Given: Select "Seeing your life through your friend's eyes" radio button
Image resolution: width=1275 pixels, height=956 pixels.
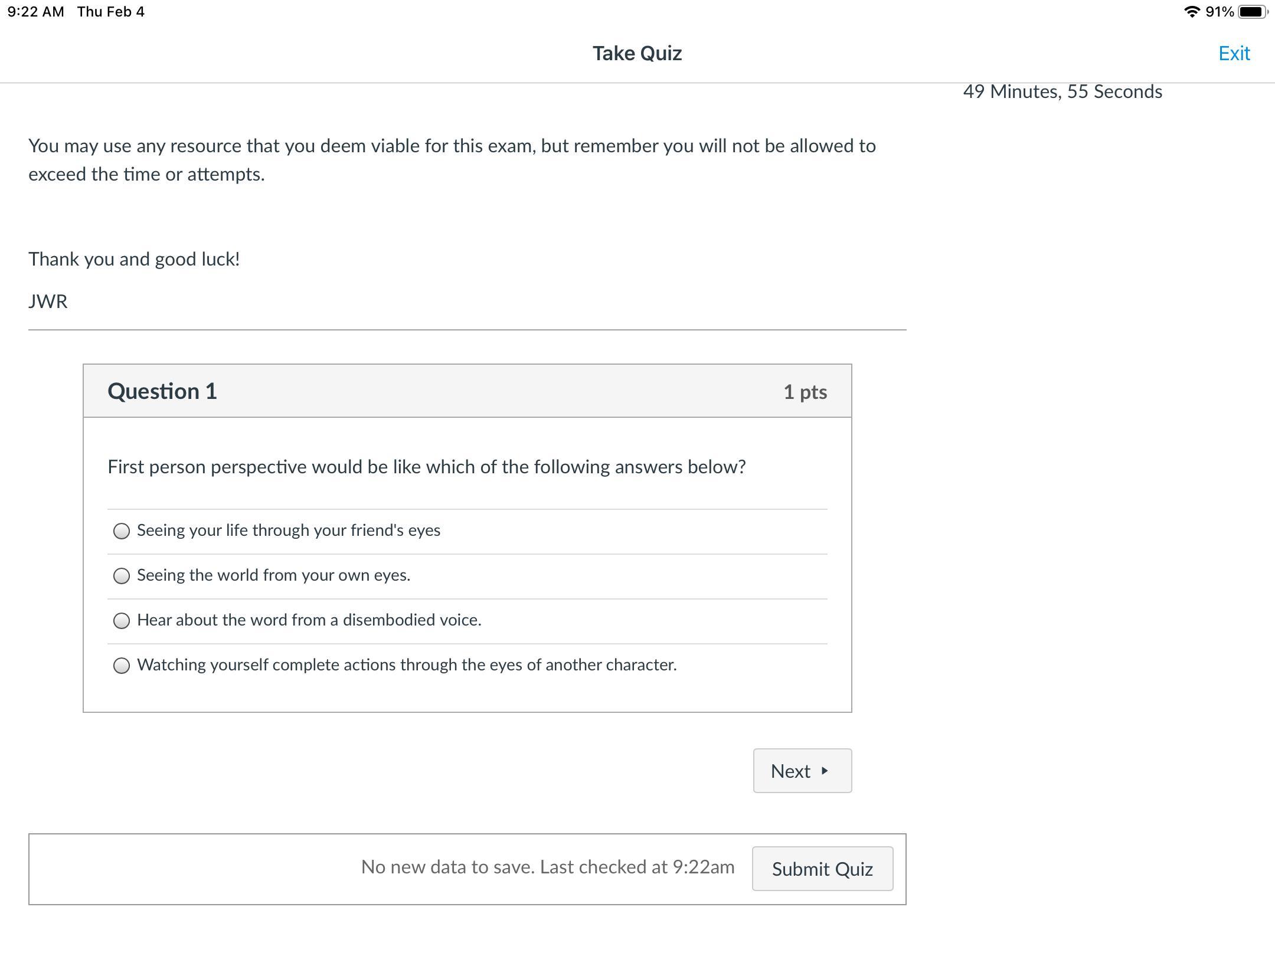Looking at the screenshot, I should tap(122, 531).
